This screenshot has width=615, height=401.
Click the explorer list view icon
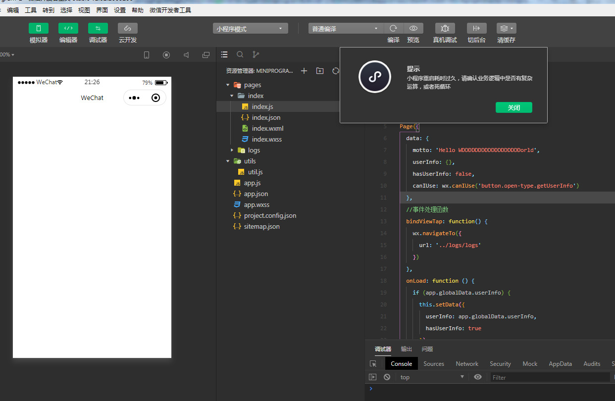(224, 54)
